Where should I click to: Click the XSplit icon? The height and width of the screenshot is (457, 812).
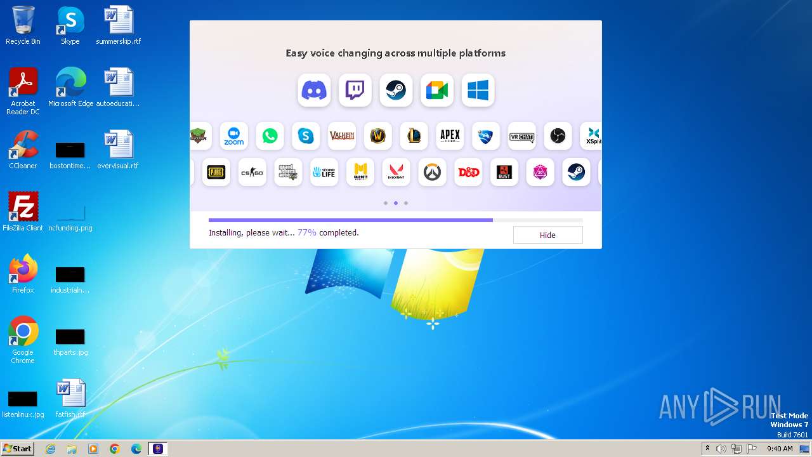[591, 136]
